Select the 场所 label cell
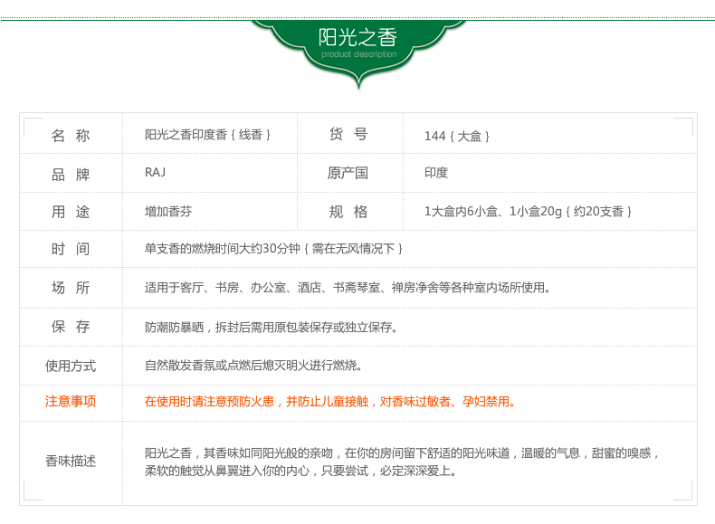Screen dimensions: 715x524 click(71, 288)
